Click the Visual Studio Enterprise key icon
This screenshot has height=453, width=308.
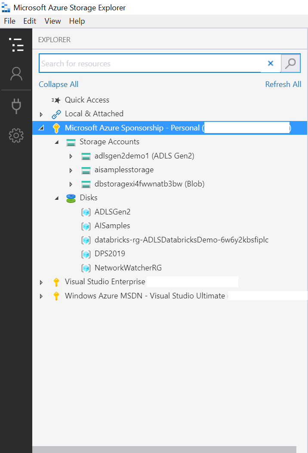[x=56, y=282]
